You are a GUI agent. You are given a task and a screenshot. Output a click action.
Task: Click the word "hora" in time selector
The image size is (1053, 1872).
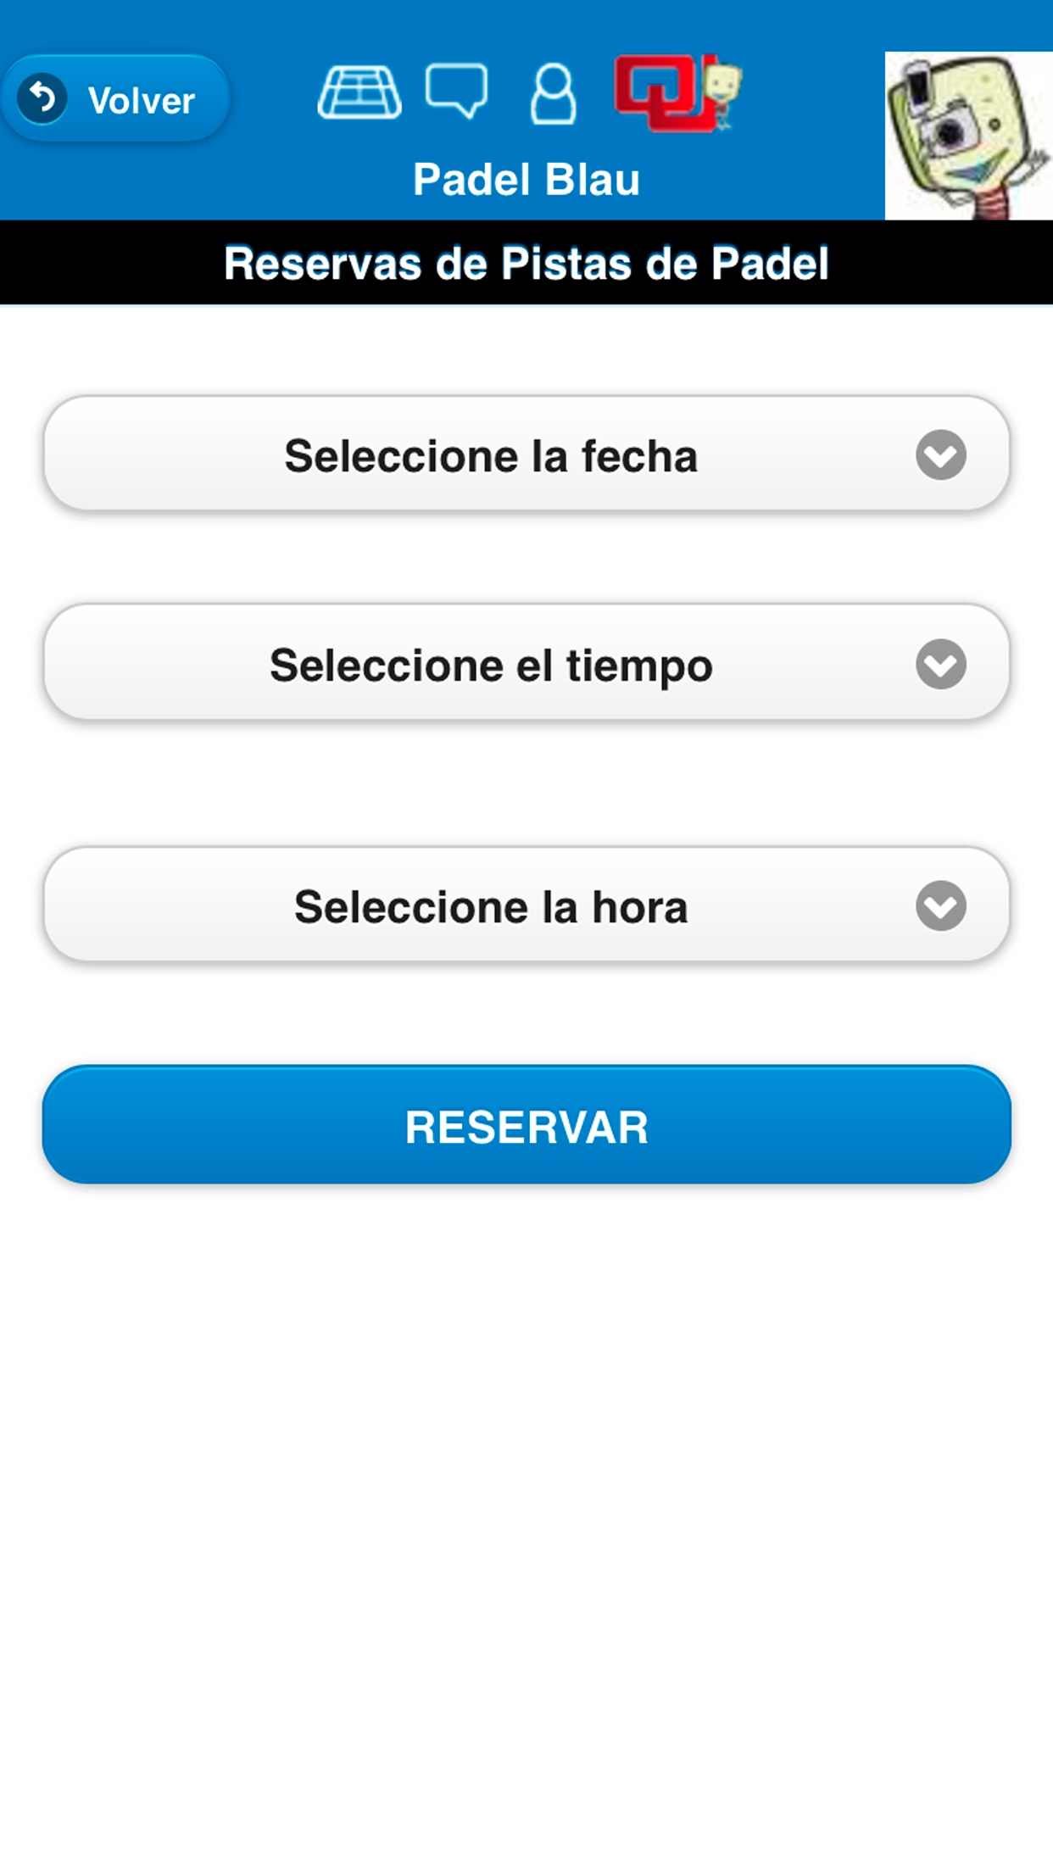(639, 907)
